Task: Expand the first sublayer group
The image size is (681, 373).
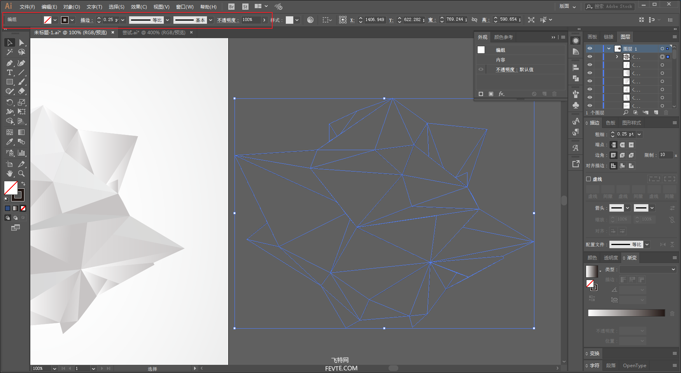Action: click(x=617, y=57)
